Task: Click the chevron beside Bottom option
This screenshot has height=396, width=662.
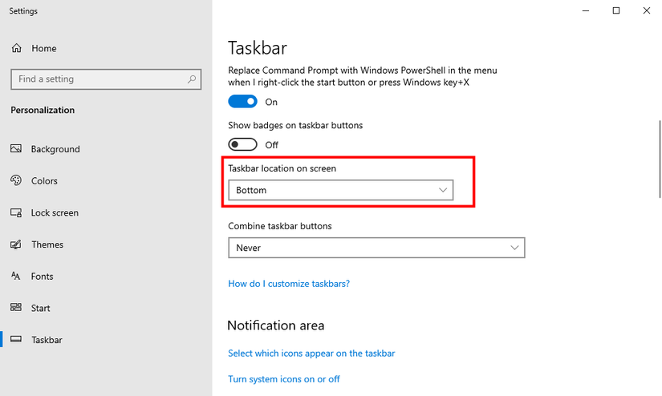Action: point(443,190)
